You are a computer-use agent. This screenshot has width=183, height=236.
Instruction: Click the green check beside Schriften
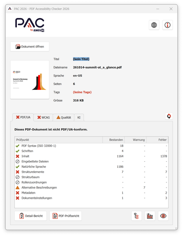click(x=17, y=151)
